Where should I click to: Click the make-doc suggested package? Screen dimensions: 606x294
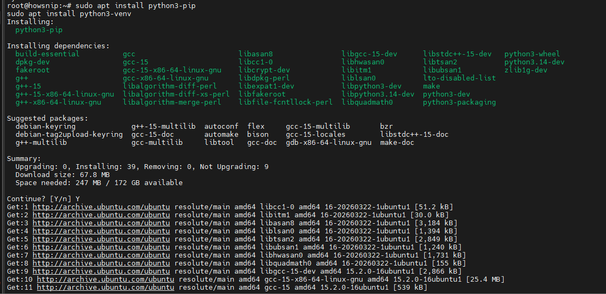397,143
